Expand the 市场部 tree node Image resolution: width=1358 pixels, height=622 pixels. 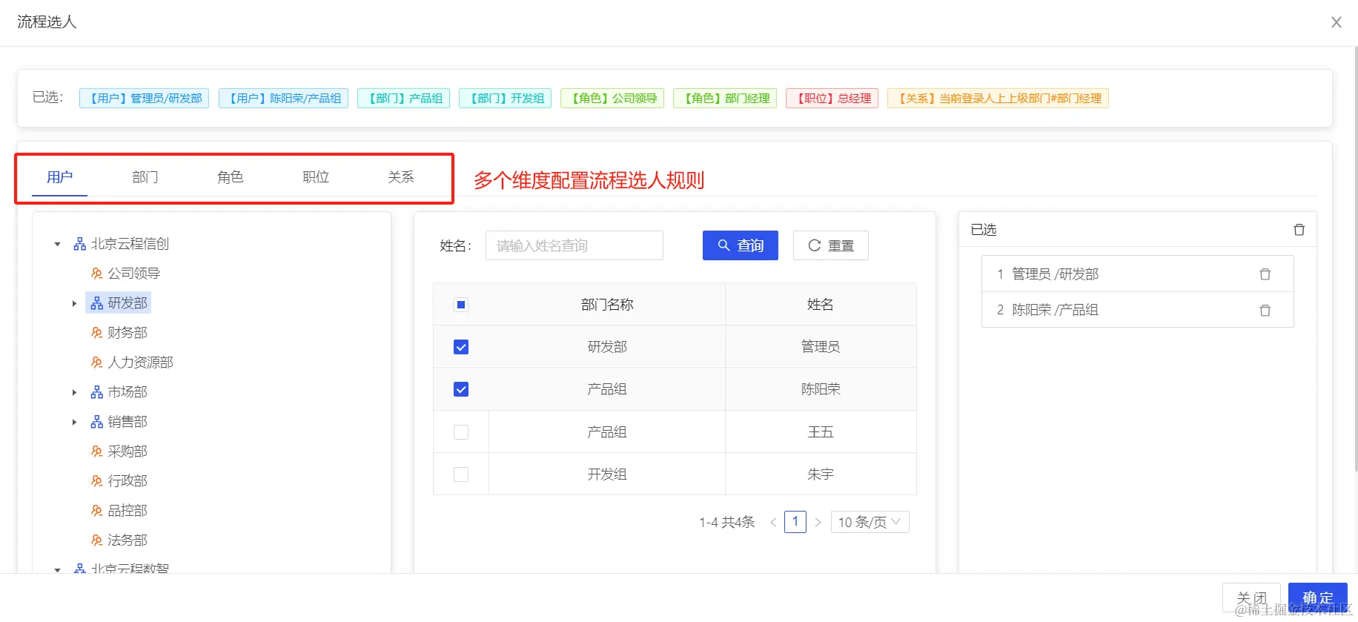coord(74,392)
